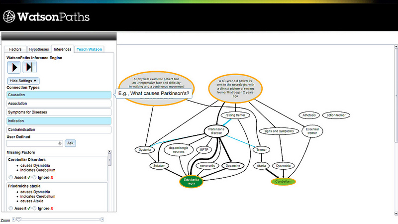Click the zoom increase arrow icon
The width and height of the screenshot is (398, 224).
pyautogui.click(x=102, y=219)
